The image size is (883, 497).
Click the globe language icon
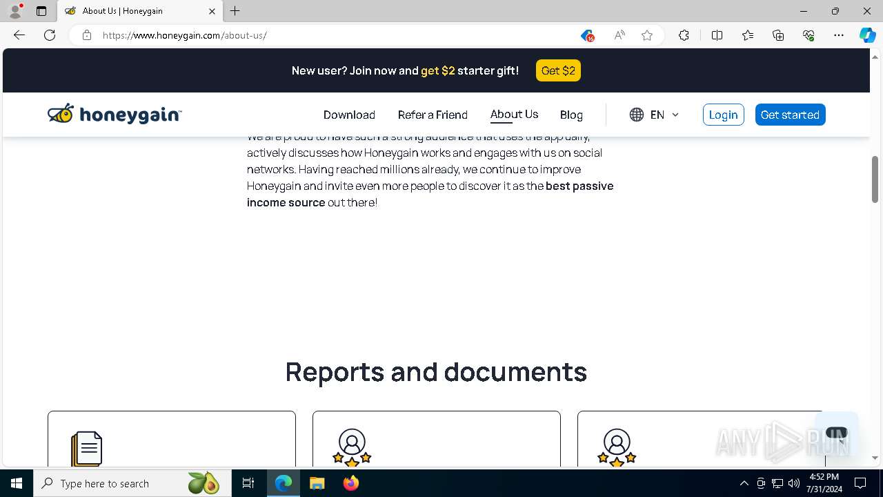click(x=637, y=115)
